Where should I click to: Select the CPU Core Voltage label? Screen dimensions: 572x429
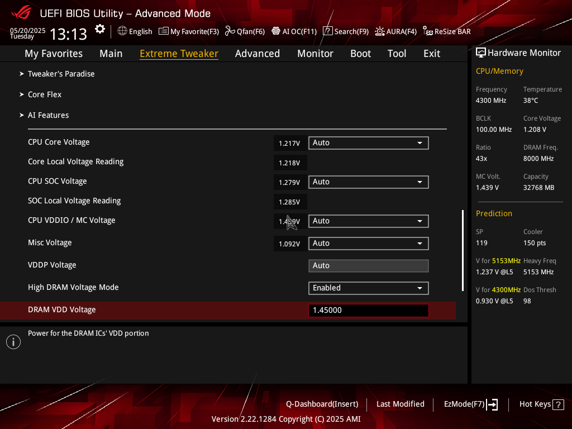59,142
